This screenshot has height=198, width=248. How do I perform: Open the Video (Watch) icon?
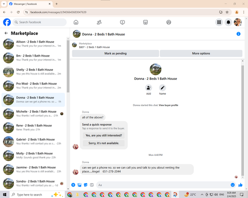[x=123, y=22]
